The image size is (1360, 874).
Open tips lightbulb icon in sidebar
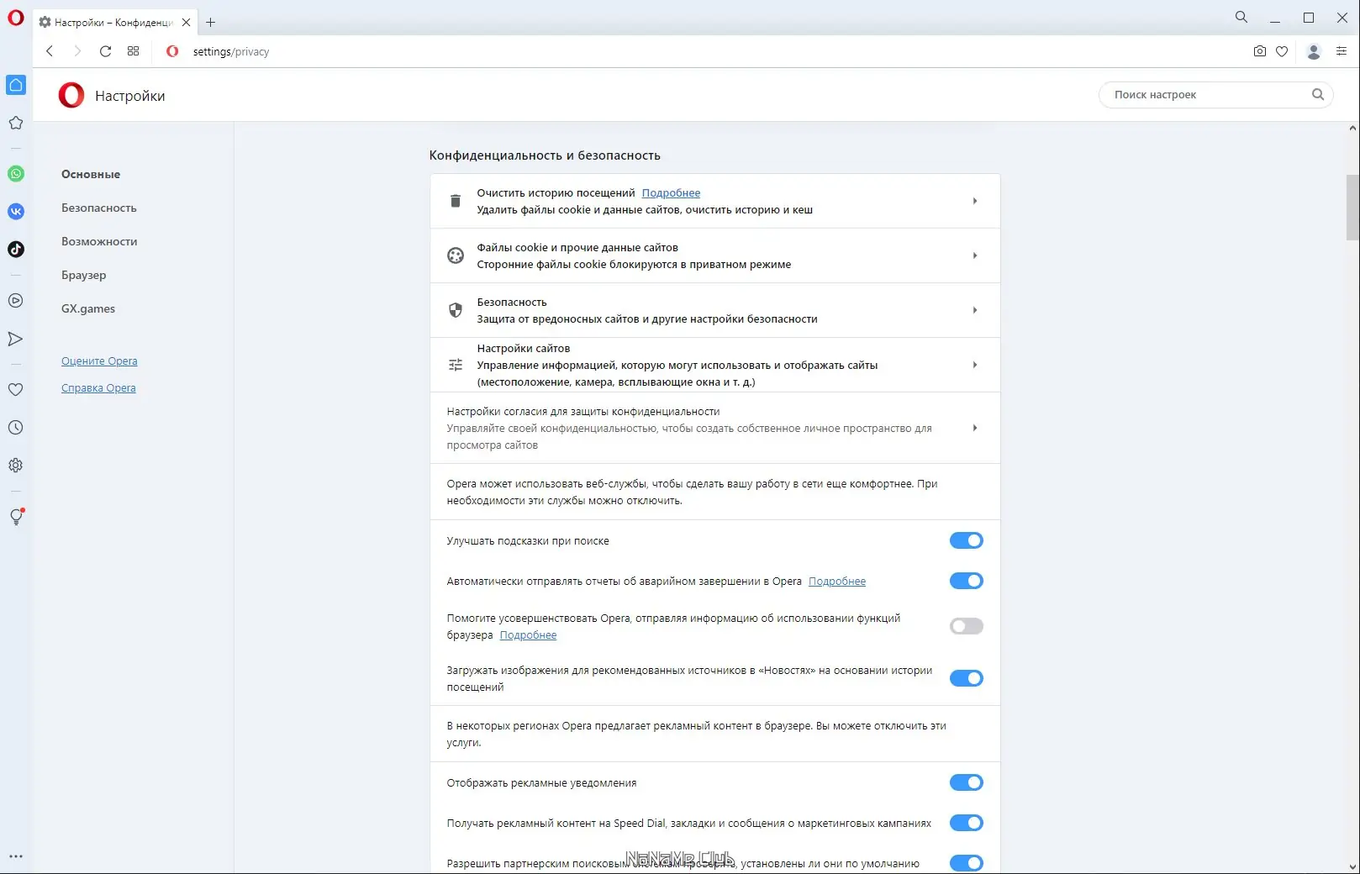[x=16, y=517]
